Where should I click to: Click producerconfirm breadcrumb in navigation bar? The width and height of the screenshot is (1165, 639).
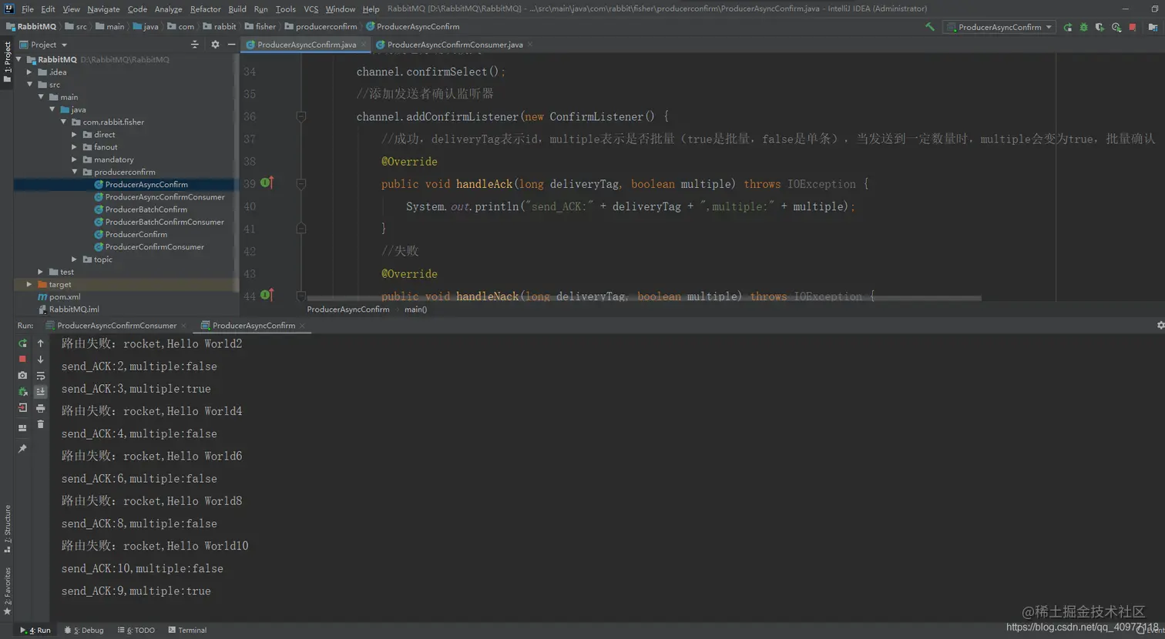(x=321, y=27)
